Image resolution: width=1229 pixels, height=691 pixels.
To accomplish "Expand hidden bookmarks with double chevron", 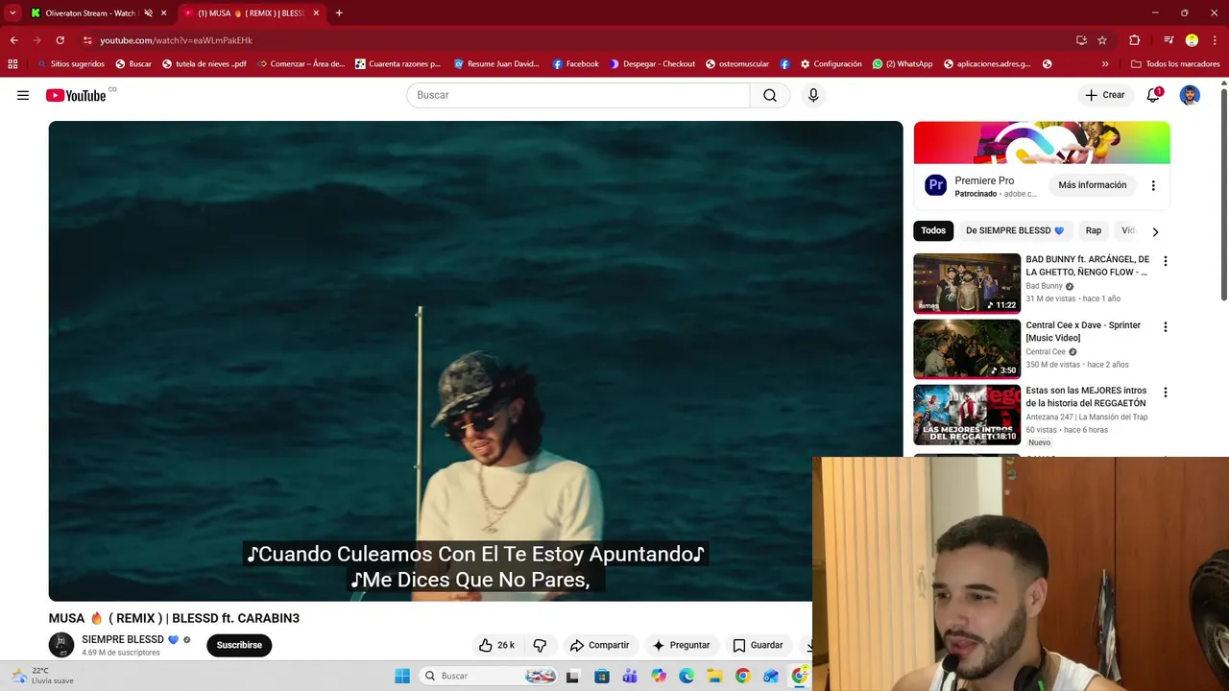I will (x=1105, y=64).
